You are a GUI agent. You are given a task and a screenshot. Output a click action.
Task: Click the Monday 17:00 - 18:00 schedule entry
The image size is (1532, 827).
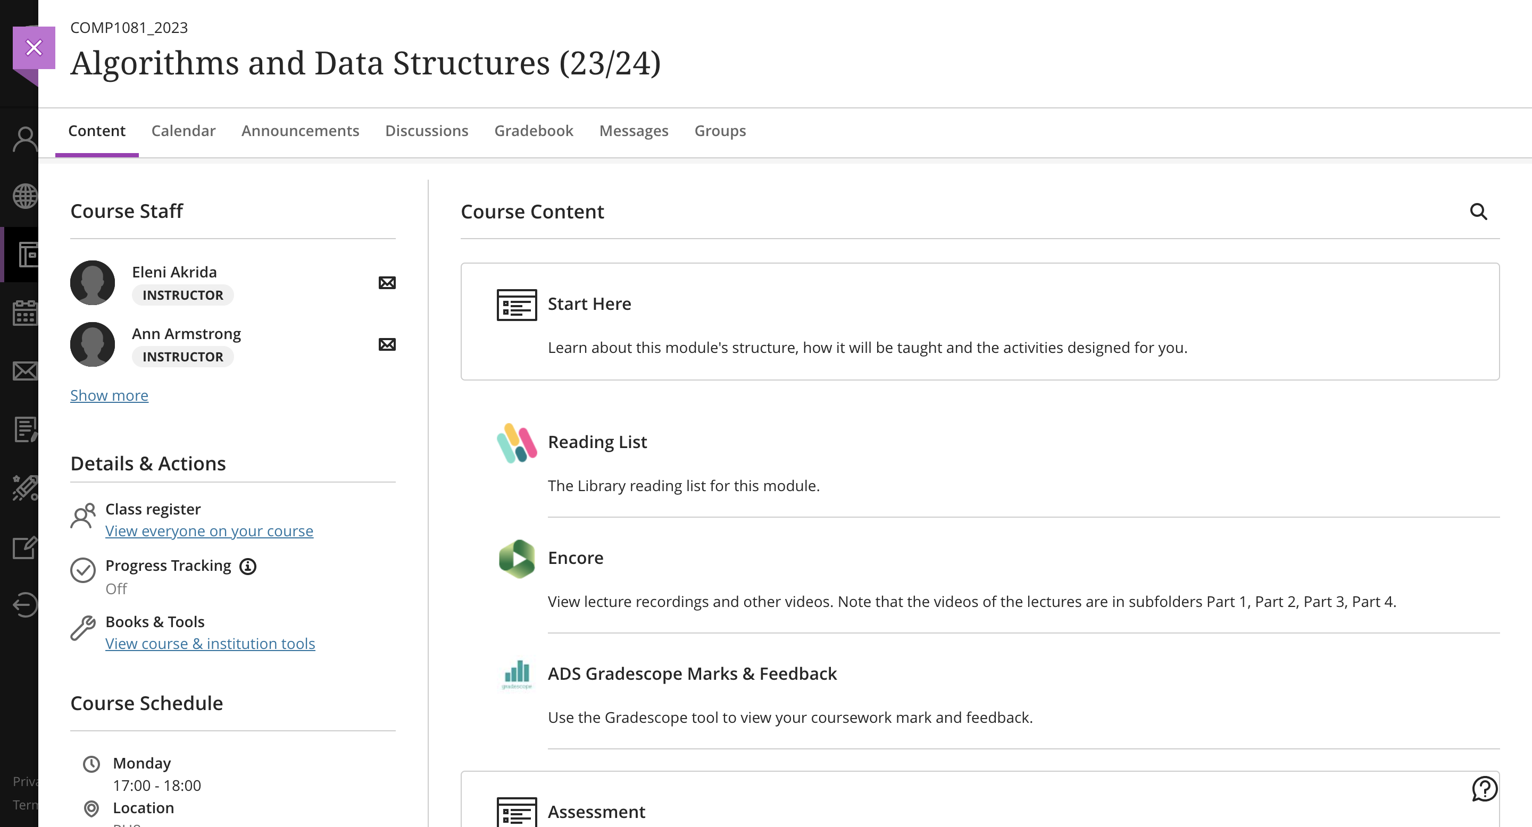157,774
